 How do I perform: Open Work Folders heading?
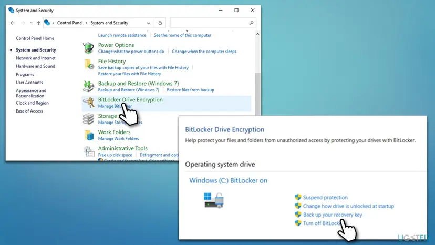(x=115, y=132)
